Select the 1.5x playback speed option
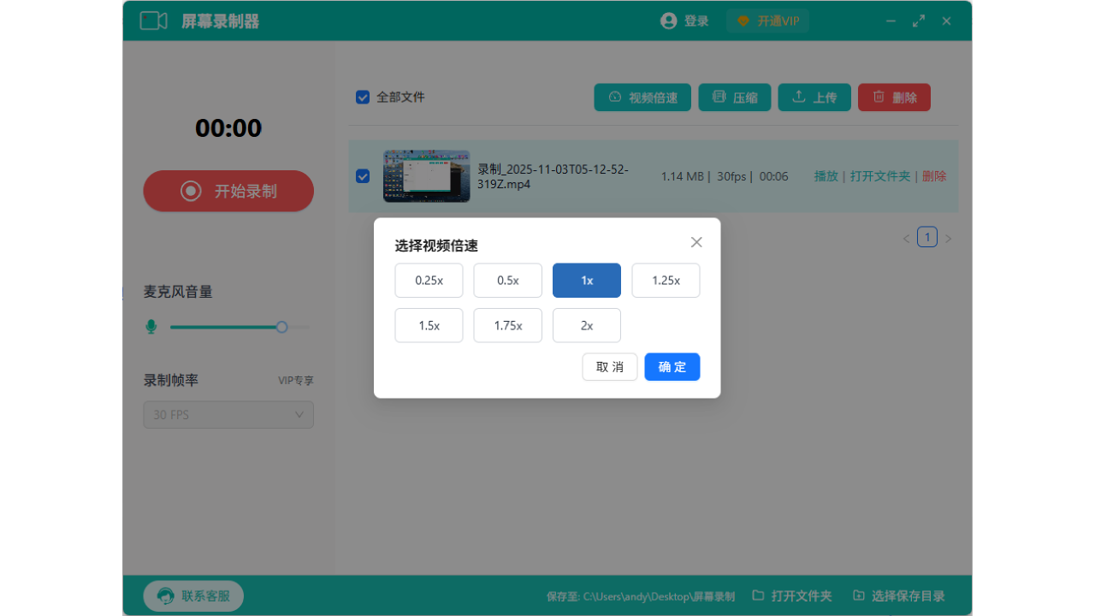 (x=429, y=325)
